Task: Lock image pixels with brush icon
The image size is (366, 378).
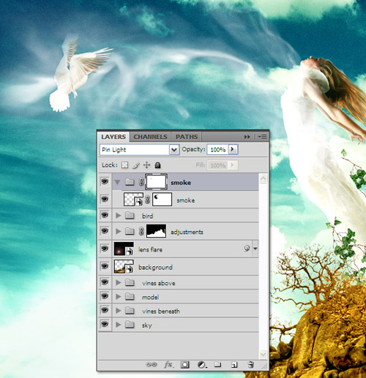Action: click(136, 165)
